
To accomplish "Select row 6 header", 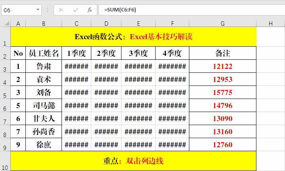I will 5,105.
